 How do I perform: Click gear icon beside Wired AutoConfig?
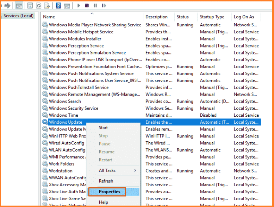pyautogui.click(x=45, y=143)
